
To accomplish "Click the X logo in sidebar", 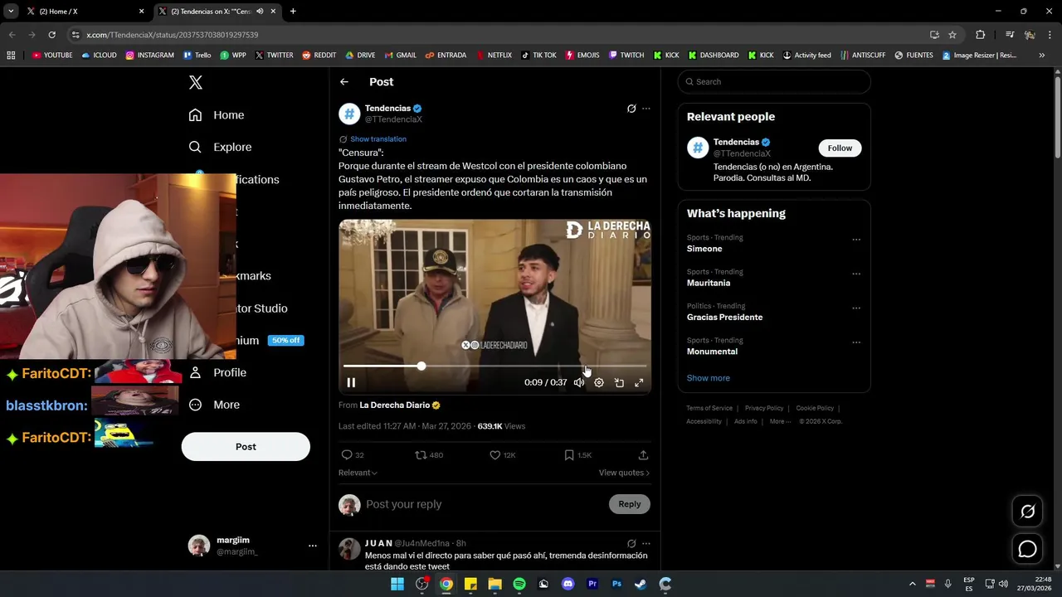I will [x=196, y=82].
